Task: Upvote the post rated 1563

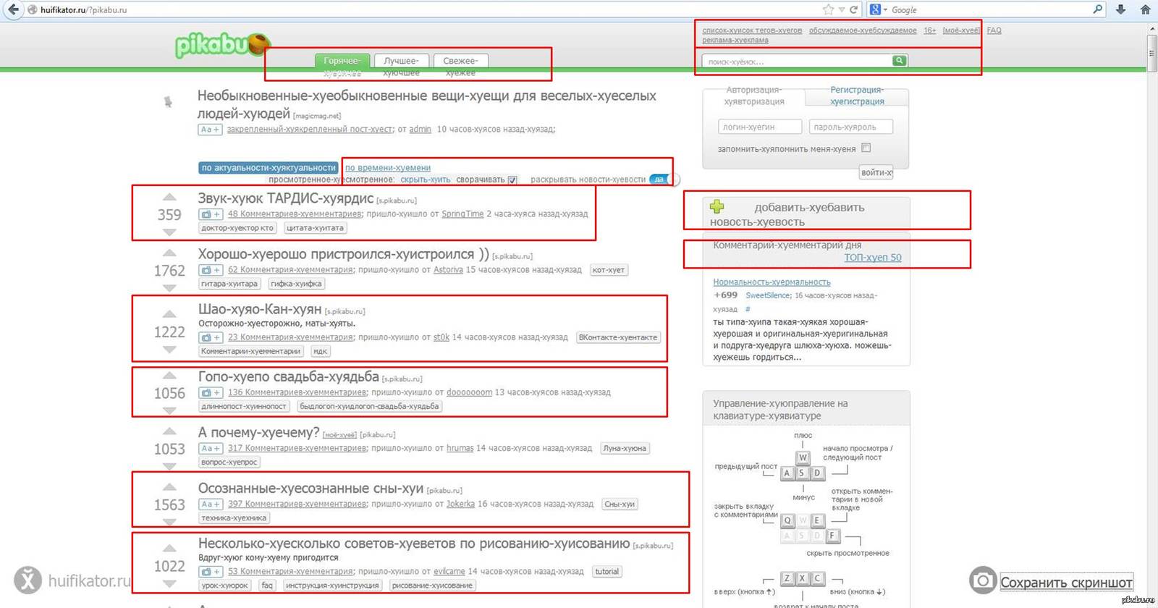Action: [x=169, y=487]
